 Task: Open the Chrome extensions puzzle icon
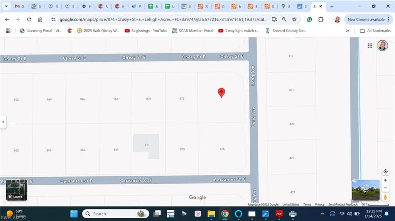pos(321,19)
